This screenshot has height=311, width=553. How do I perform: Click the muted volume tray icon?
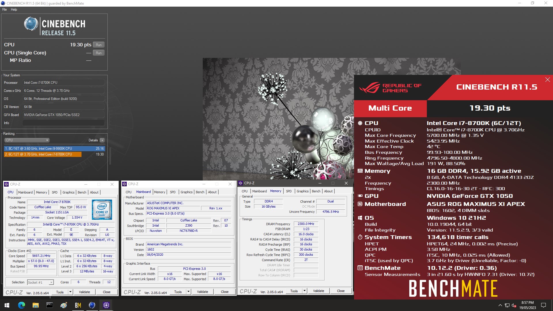coord(514,305)
